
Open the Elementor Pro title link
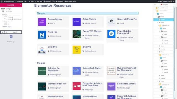(x=55, y=97)
